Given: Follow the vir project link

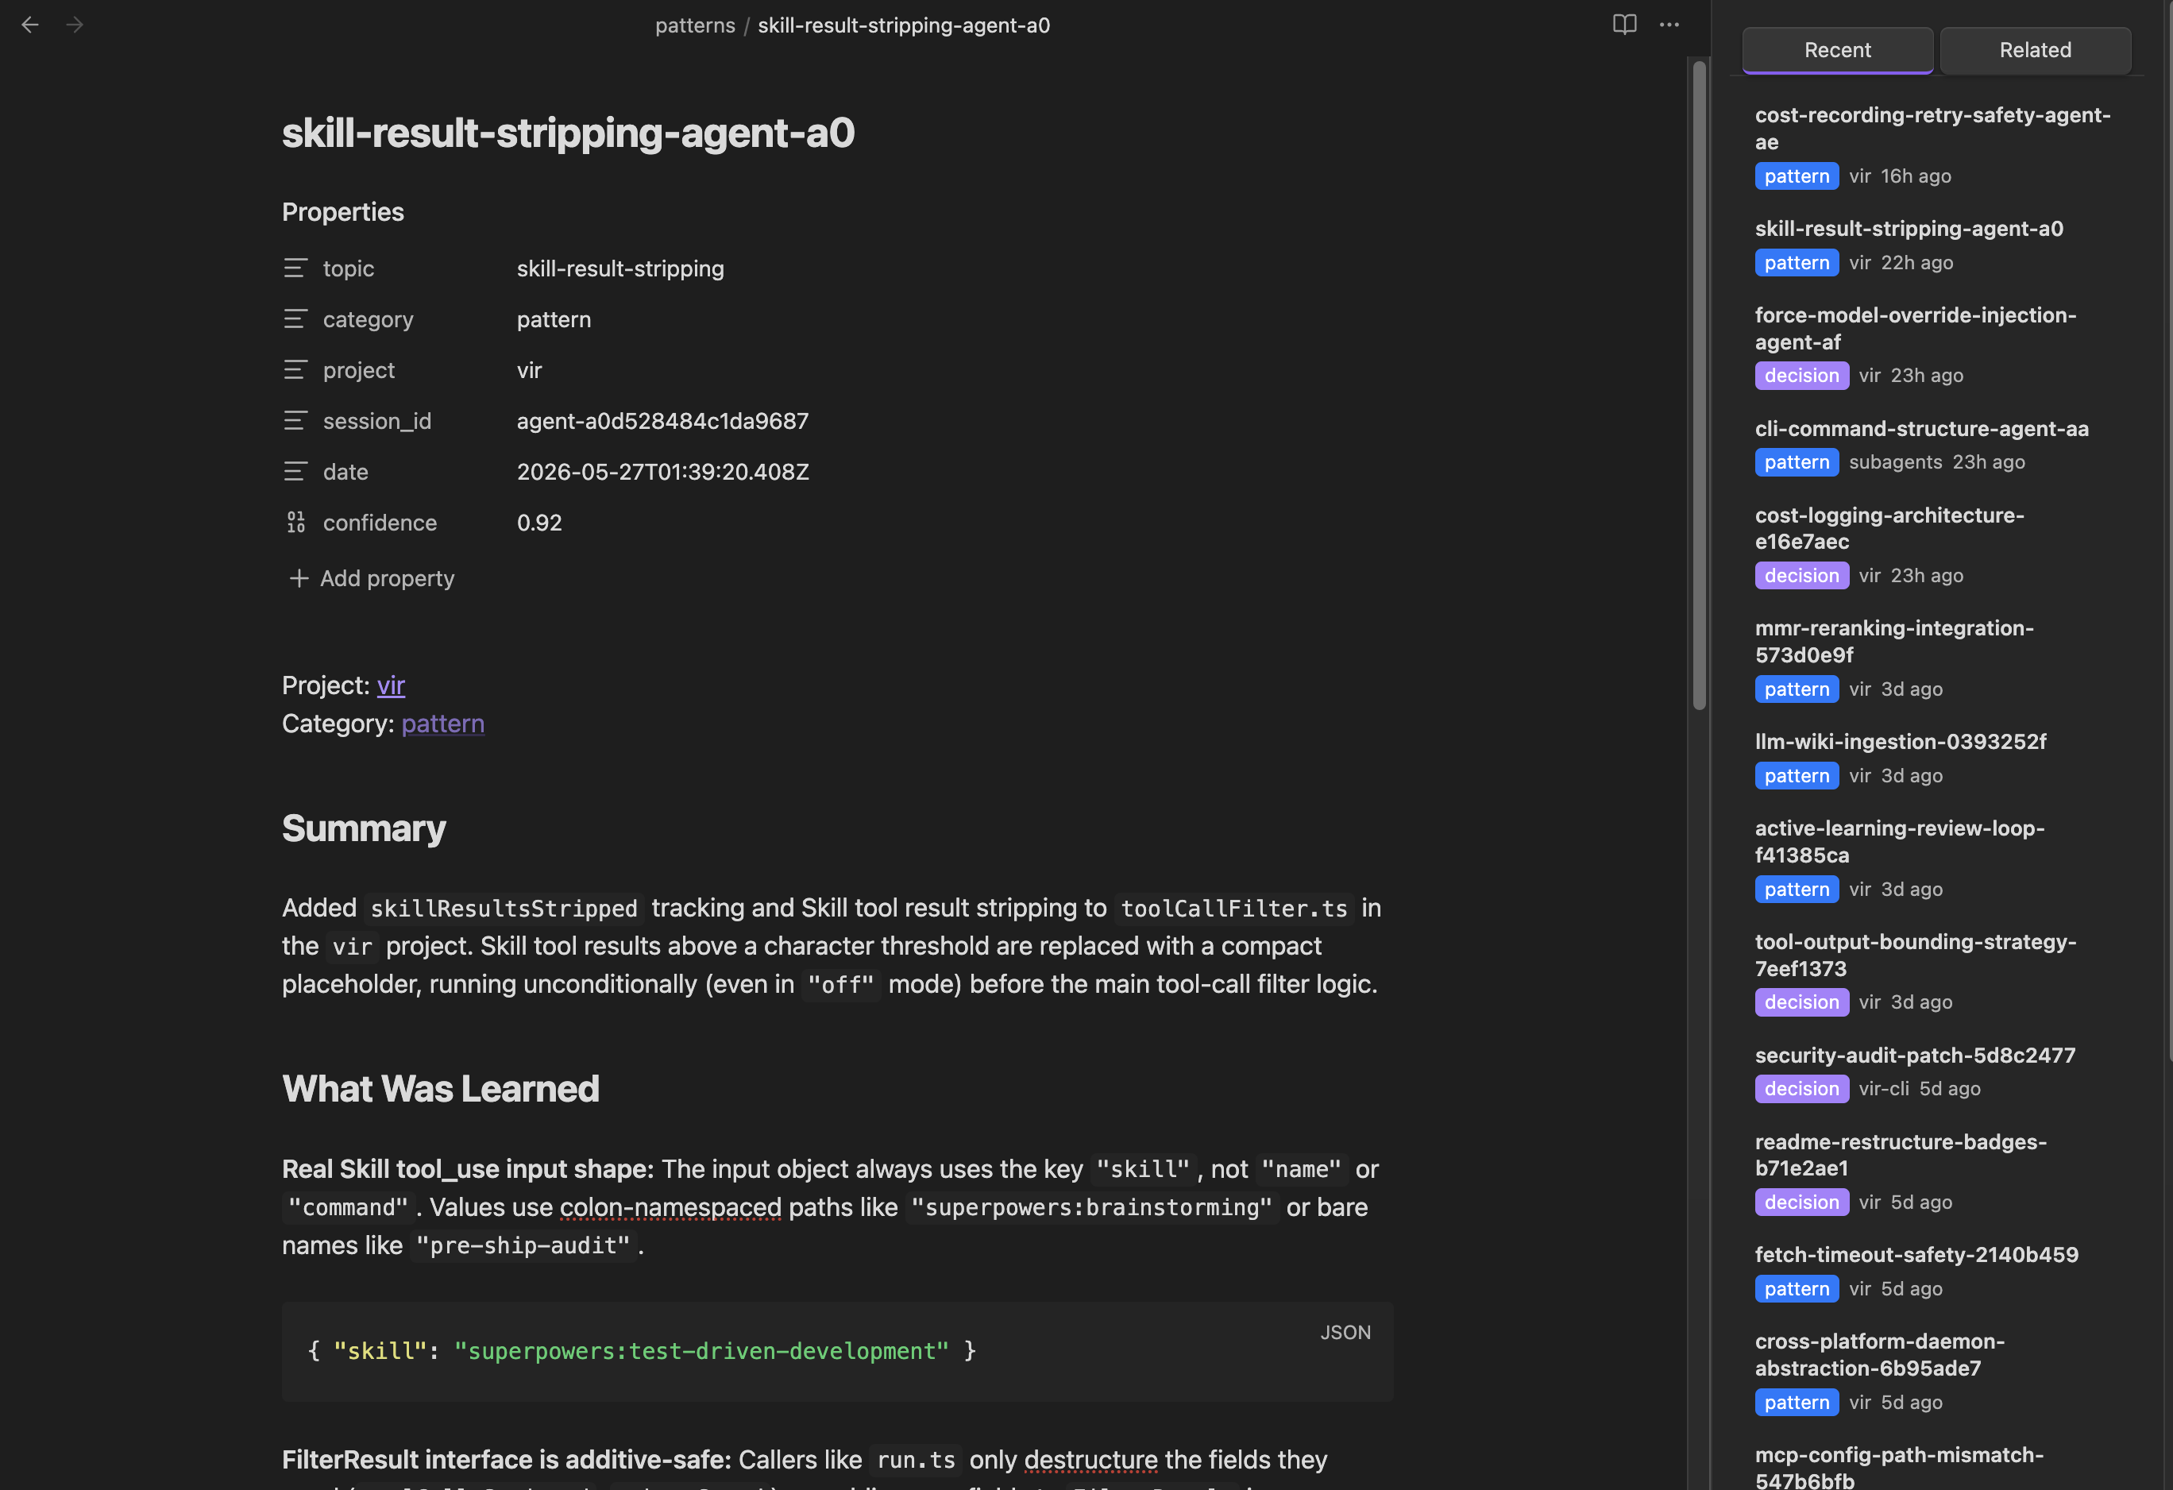Looking at the screenshot, I should point(391,685).
